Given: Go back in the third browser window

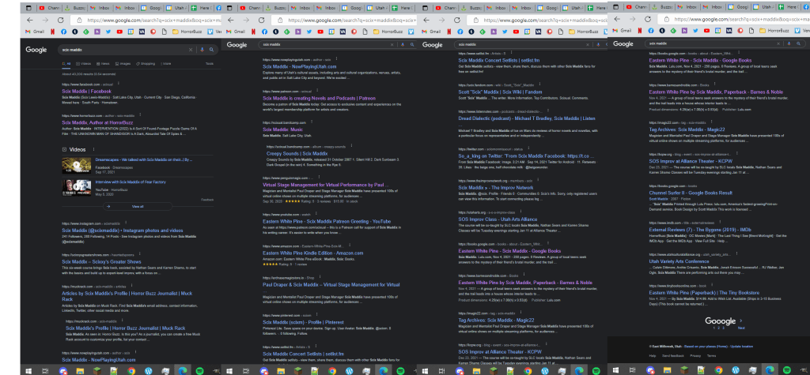Looking at the screenshot, I should click(x=426, y=20).
